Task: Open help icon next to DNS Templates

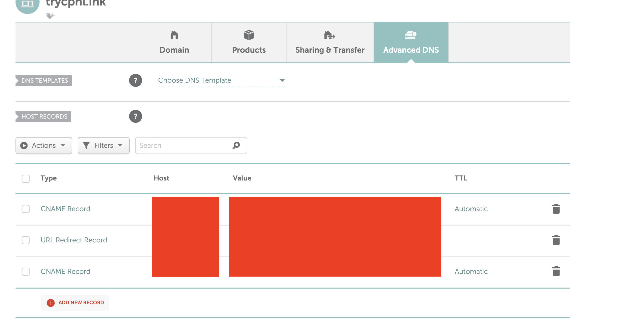Action: tap(135, 80)
